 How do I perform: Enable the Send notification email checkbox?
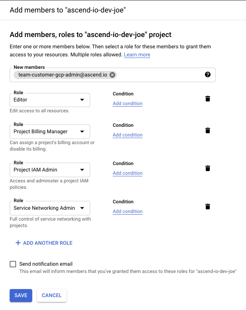[x=13, y=264]
